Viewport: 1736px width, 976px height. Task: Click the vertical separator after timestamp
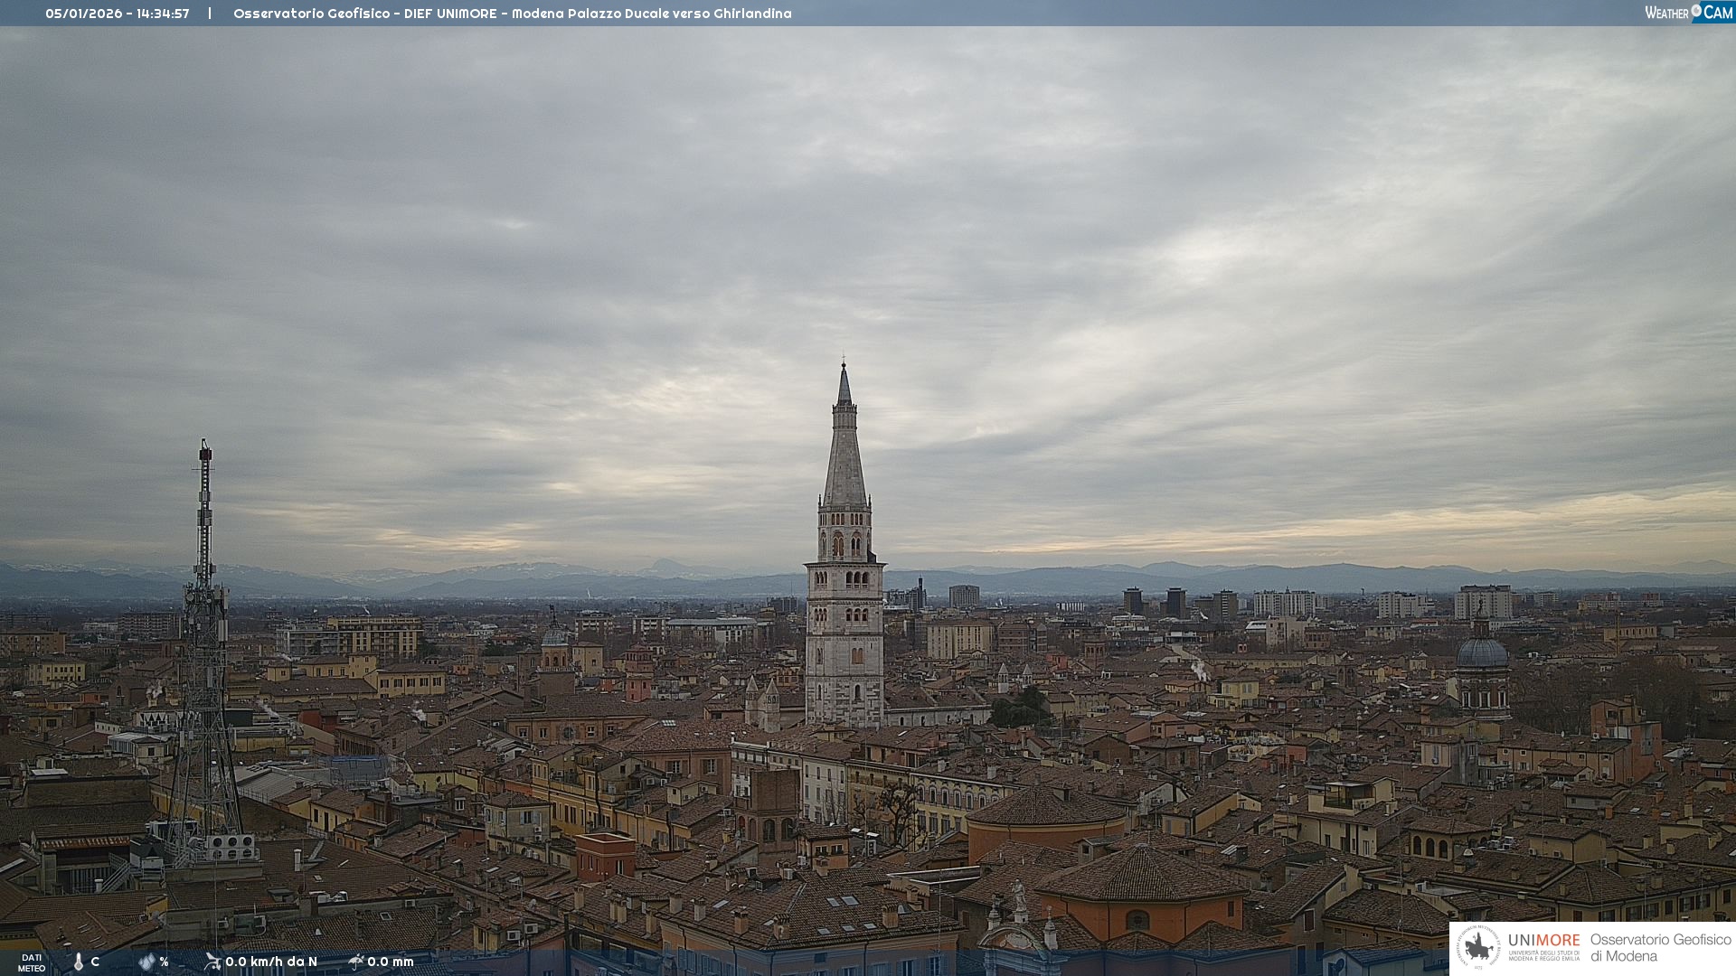pyautogui.click(x=210, y=14)
